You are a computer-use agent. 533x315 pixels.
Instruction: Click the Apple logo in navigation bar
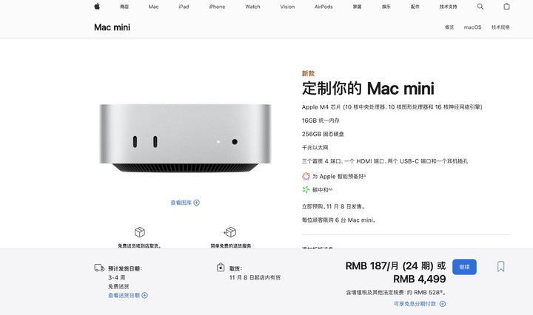point(97,6)
